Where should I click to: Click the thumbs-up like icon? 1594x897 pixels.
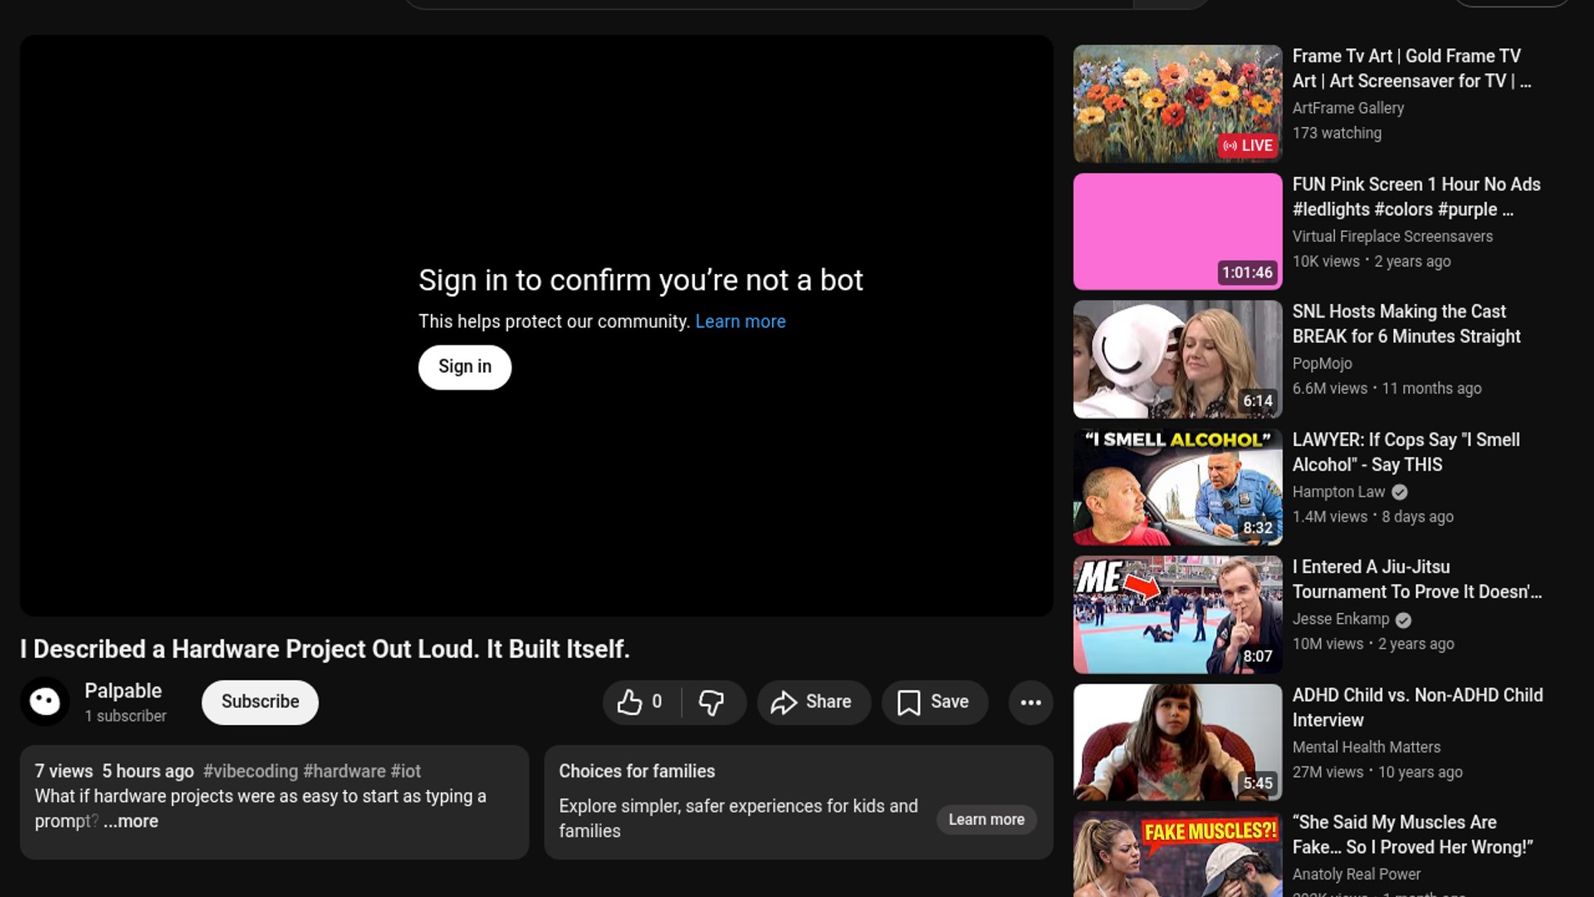[x=630, y=703]
